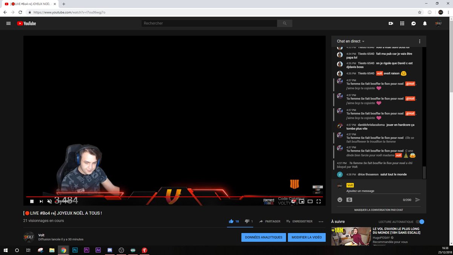
Task: Open OBS Studio from the taskbar
Action: click(121, 250)
